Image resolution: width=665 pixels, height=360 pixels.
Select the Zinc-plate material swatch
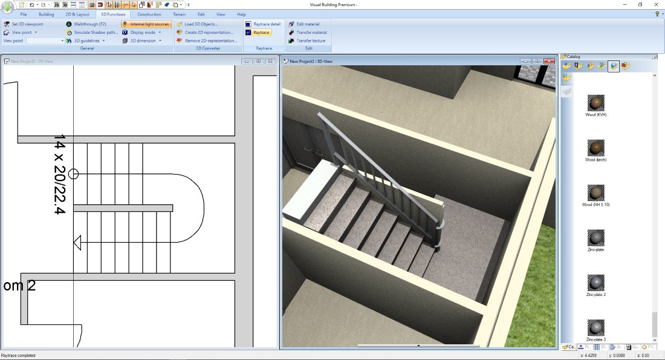click(595, 237)
